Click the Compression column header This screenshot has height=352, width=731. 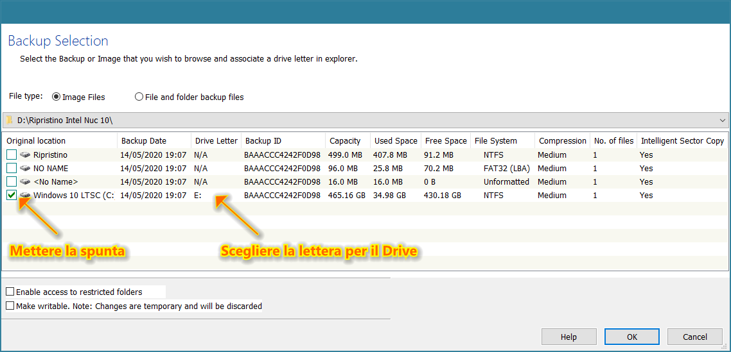[x=562, y=140]
